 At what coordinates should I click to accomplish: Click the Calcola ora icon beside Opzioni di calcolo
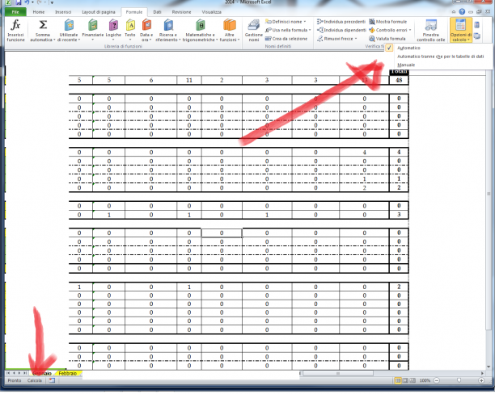[x=477, y=25]
